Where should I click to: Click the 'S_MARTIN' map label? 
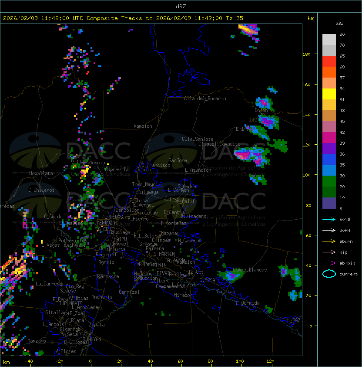pyautogui.click(x=164, y=254)
